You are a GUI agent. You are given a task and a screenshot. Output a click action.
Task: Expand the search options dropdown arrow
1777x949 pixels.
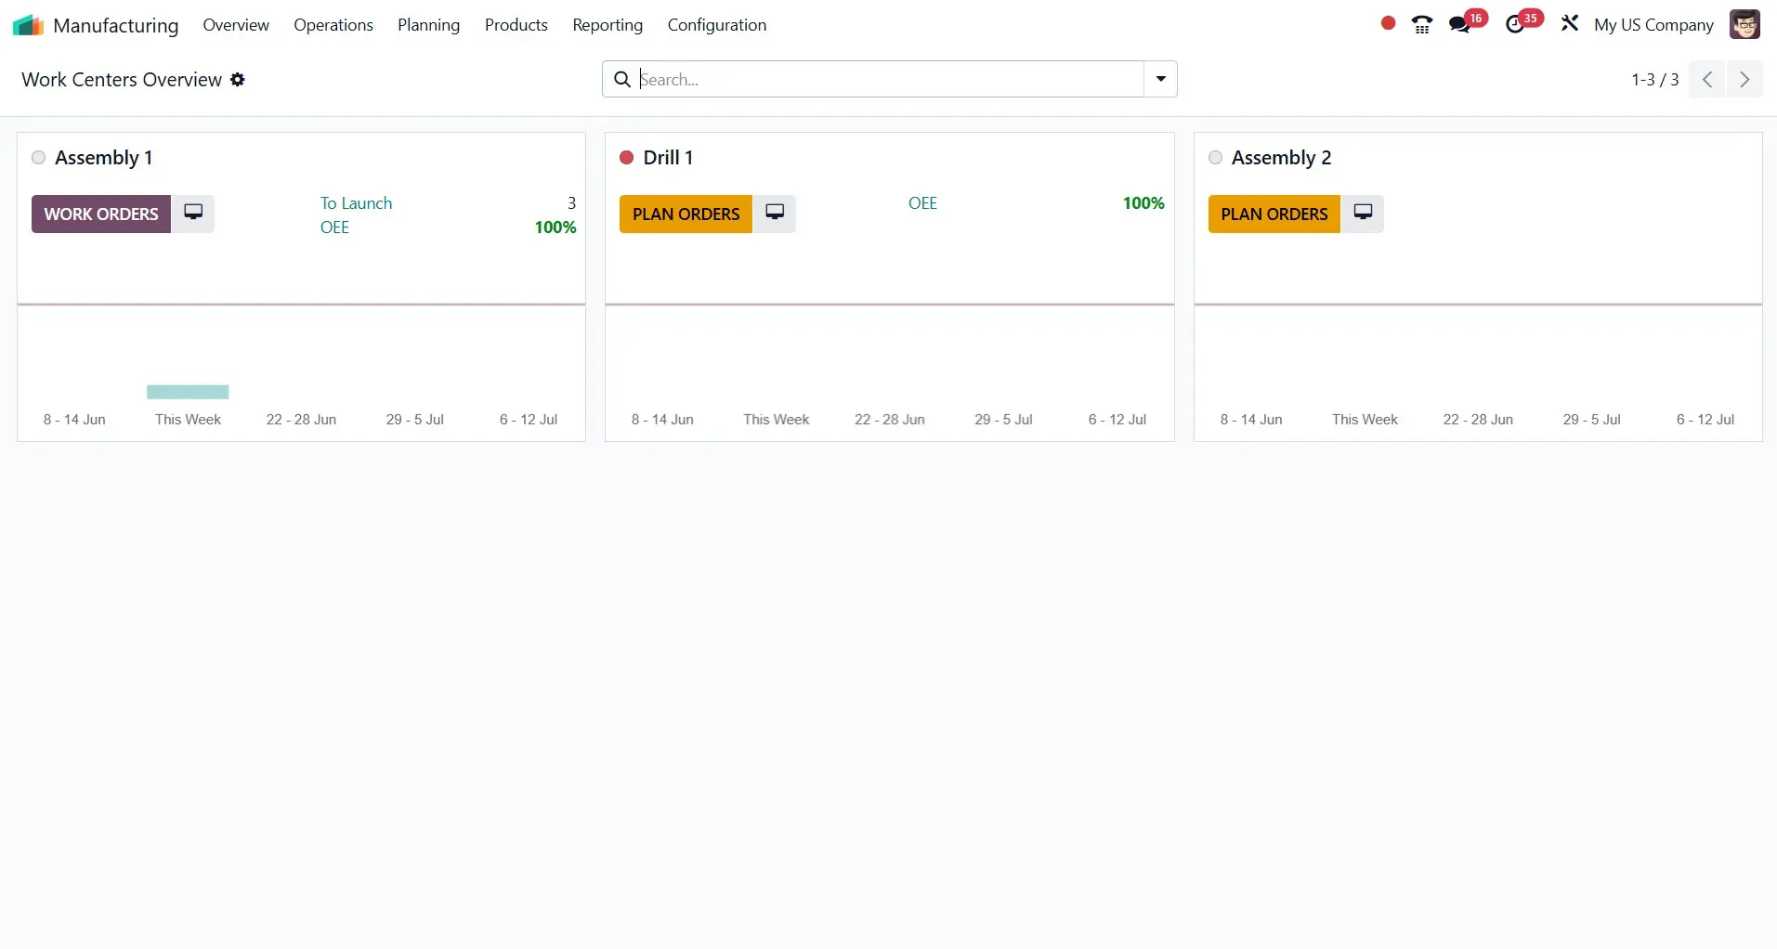point(1160,80)
